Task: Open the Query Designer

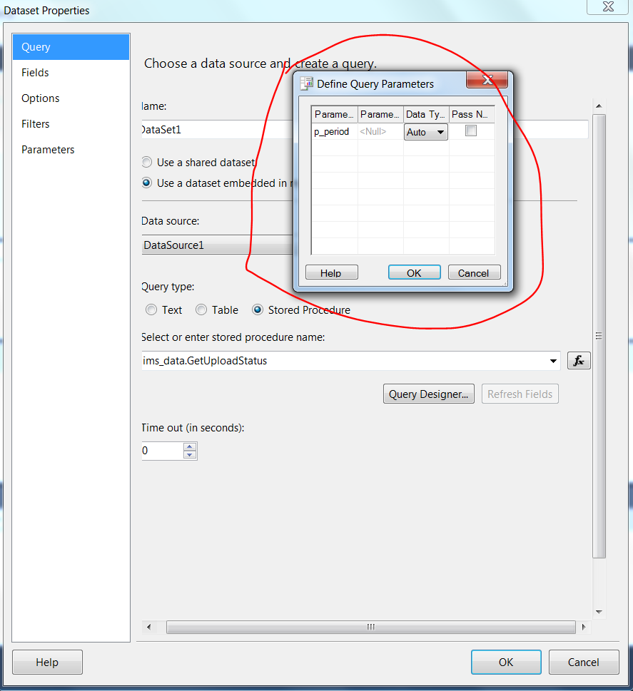Action: pos(429,394)
